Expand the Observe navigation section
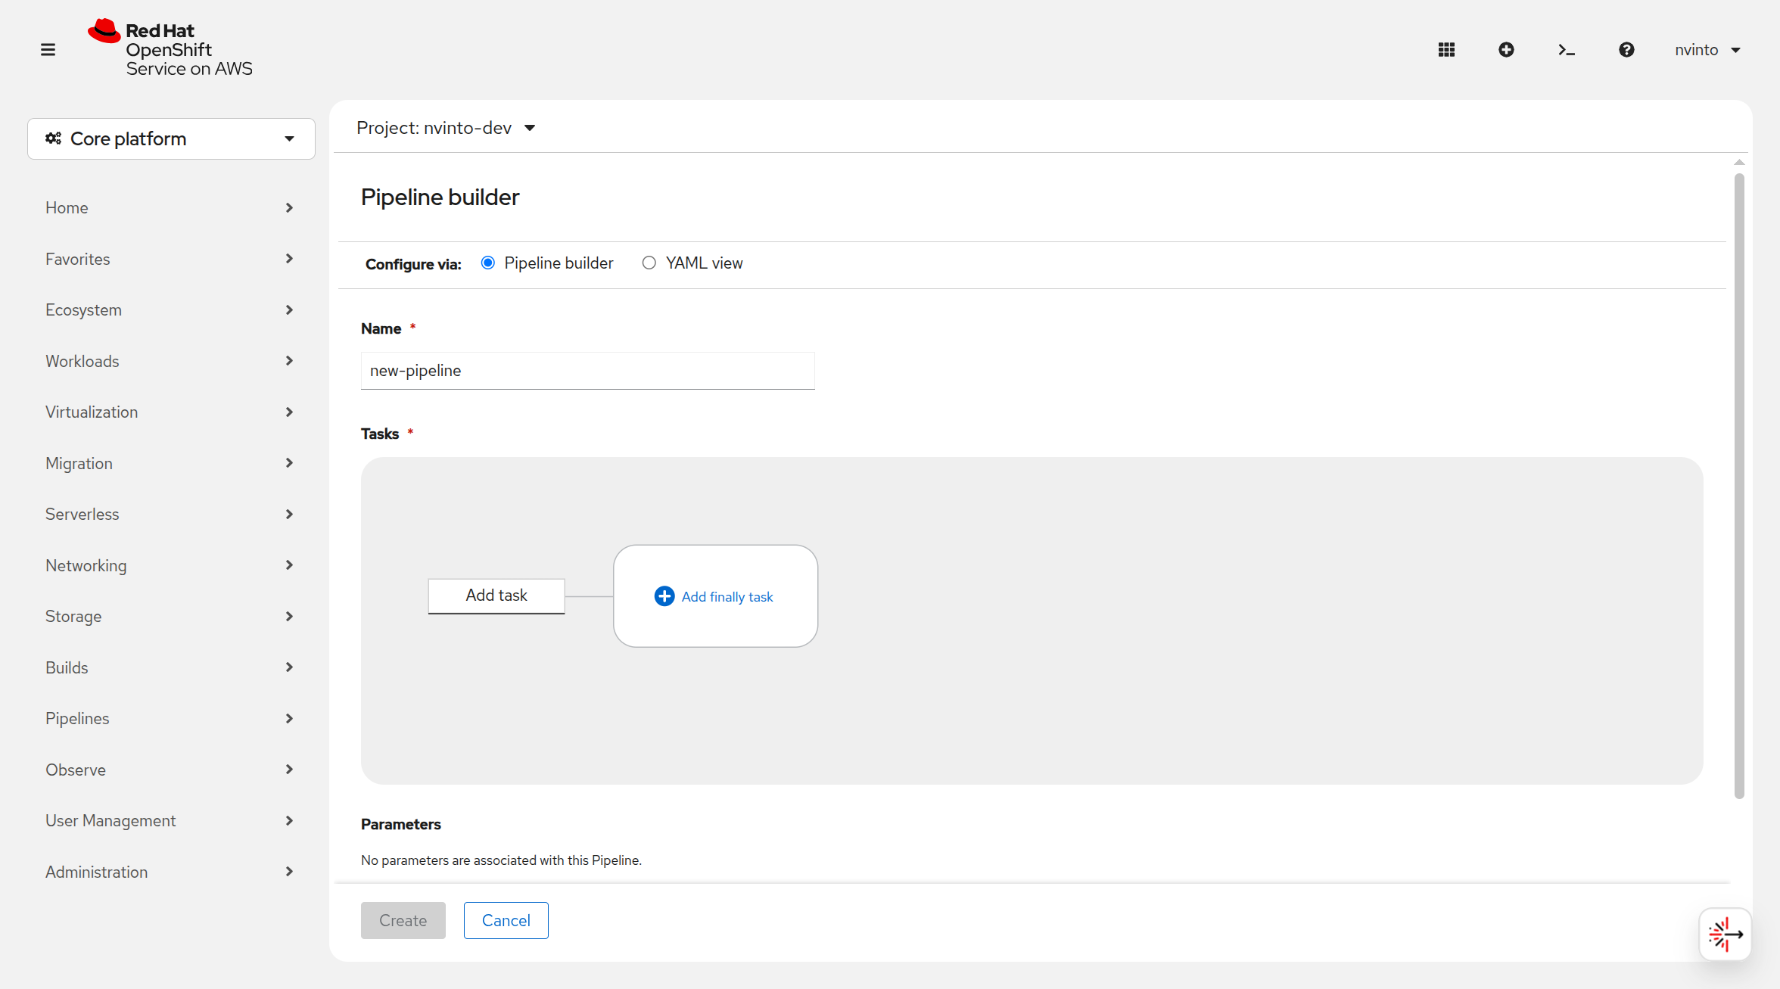This screenshot has height=989, width=1780. point(170,770)
